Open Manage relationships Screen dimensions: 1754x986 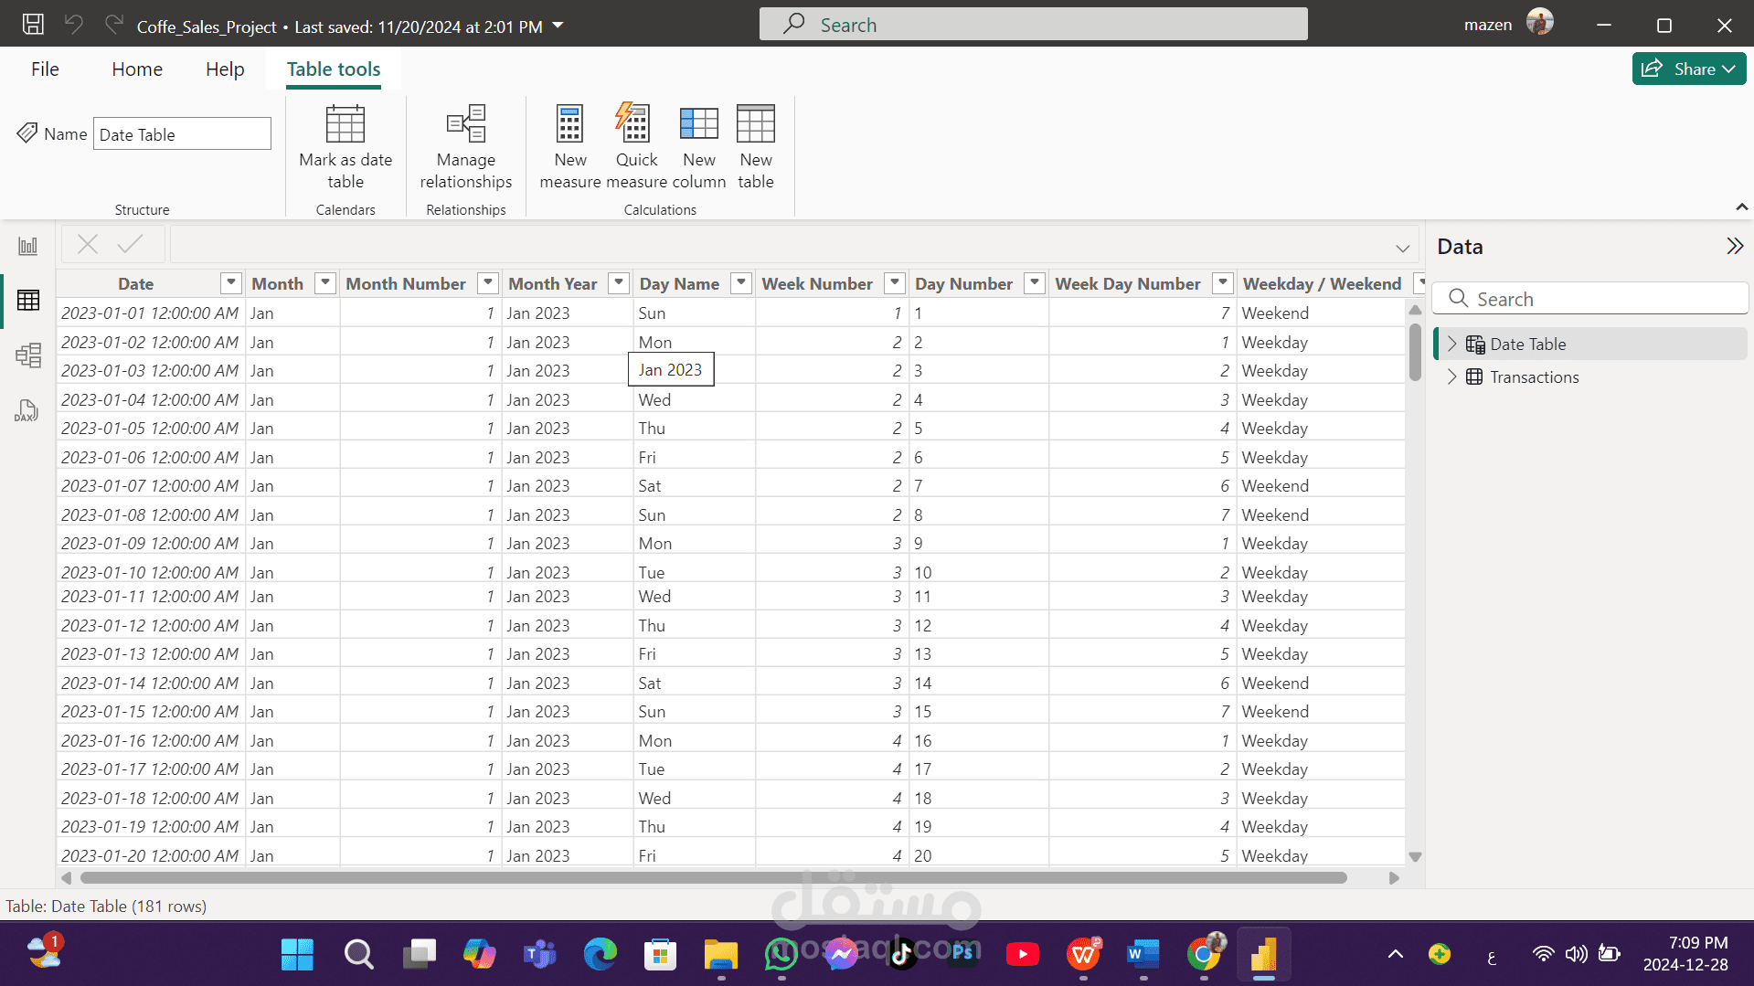pos(466,146)
